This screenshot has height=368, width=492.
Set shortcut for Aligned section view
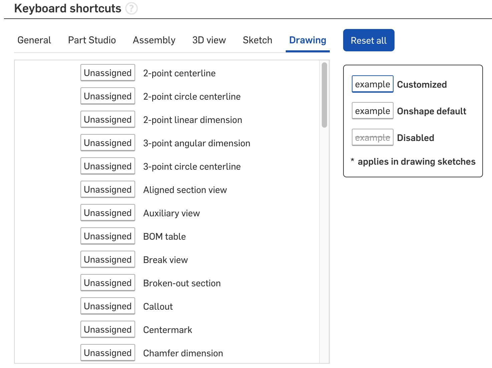107,190
